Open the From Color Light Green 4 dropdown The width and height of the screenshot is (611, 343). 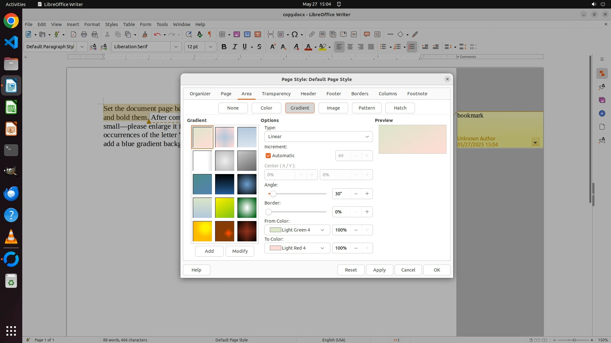(297, 230)
